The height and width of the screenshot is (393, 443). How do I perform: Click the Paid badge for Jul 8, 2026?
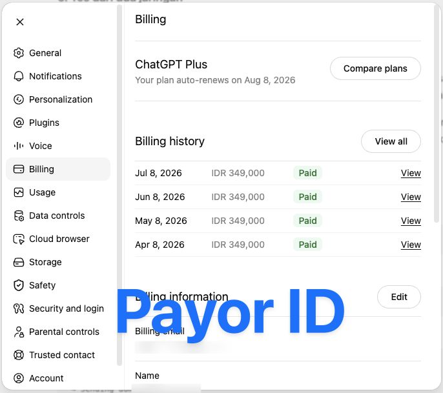click(307, 173)
